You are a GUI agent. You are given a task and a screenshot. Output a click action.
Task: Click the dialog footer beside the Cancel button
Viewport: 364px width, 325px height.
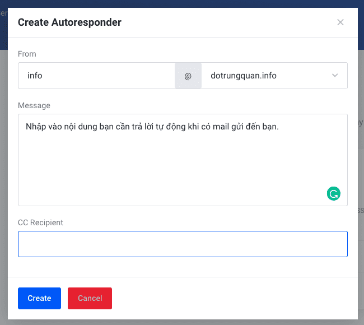224,298
